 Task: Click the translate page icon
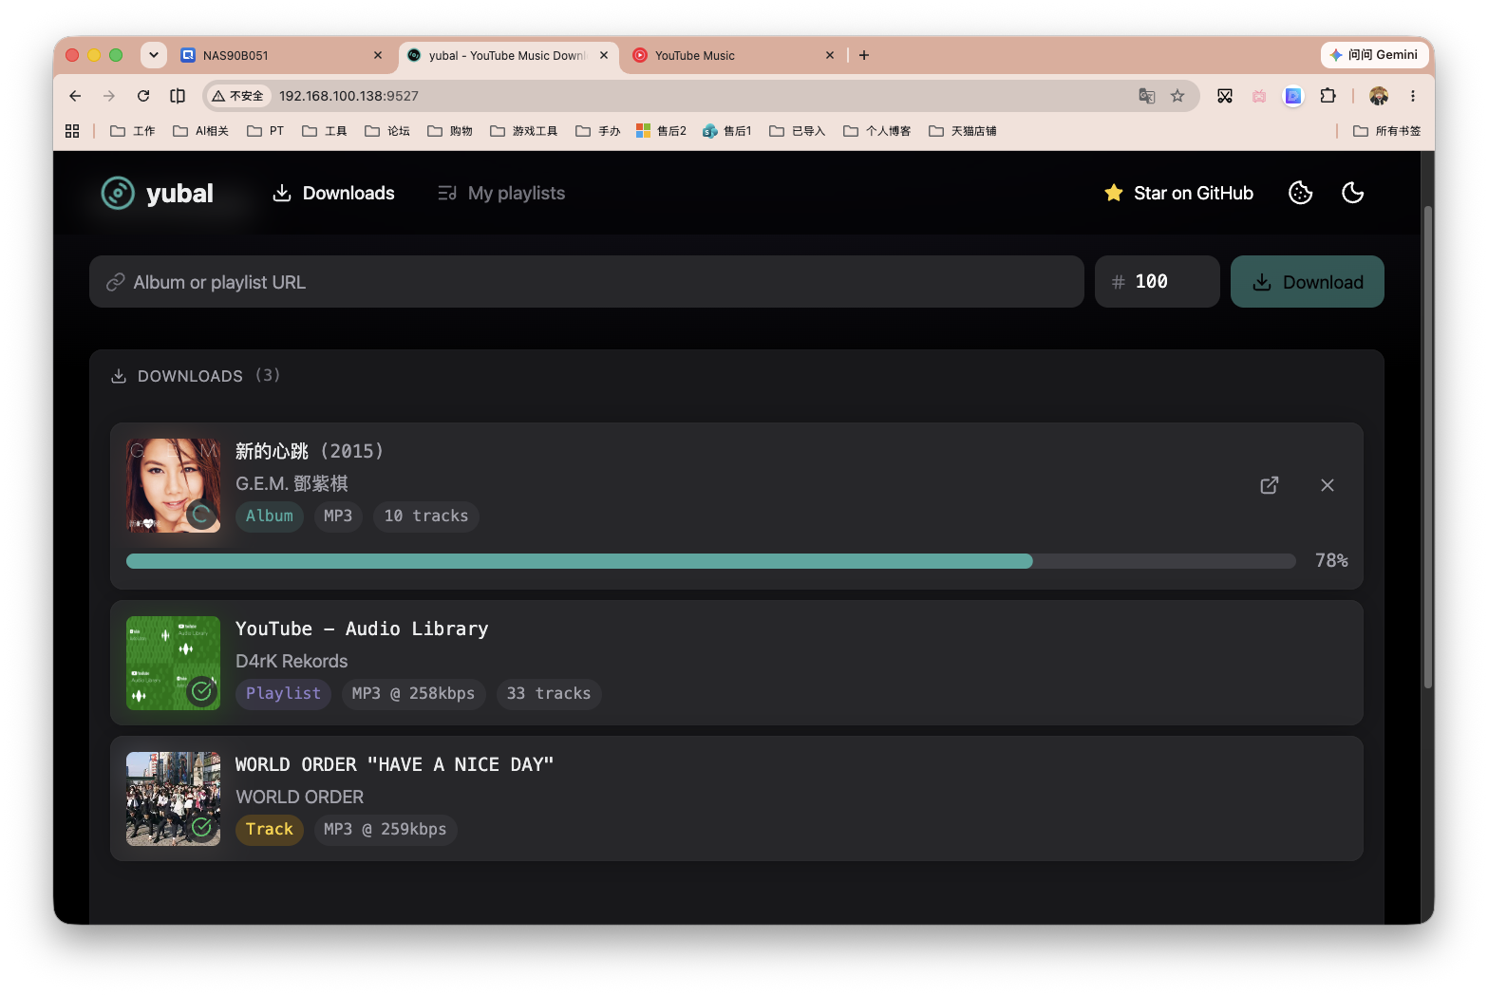(1147, 96)
